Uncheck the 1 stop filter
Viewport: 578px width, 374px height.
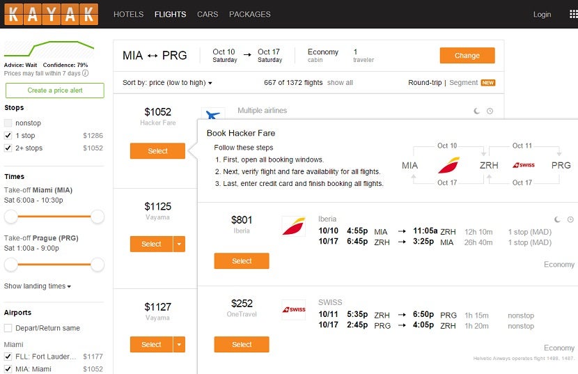click(8, 135)
